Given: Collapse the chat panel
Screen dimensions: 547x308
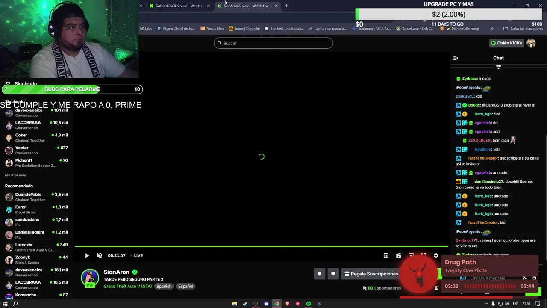Looking at the screenshot, I should coord(456,58).
